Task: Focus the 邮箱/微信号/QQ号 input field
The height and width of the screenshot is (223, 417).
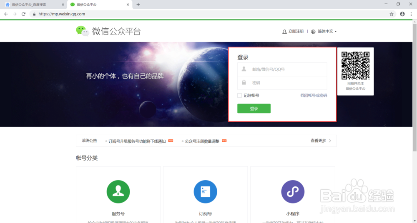Action: [x=282, y=69]
